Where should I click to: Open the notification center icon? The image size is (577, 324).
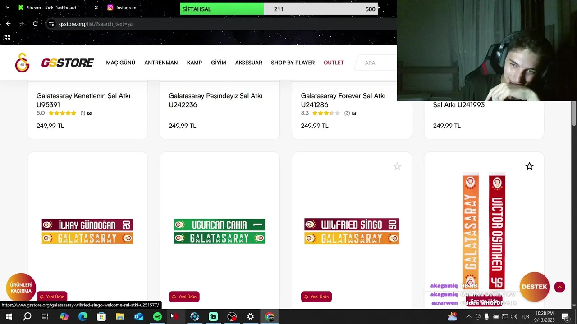point(565,317)
